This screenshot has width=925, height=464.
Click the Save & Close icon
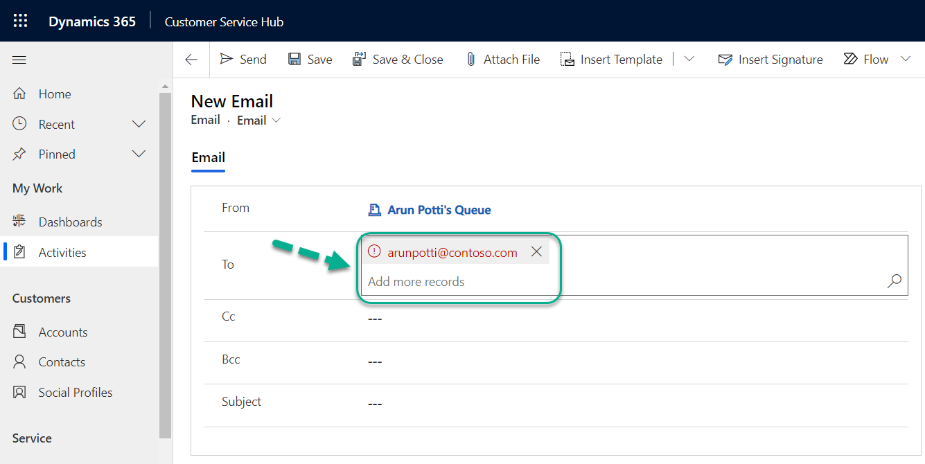[359, 60]
